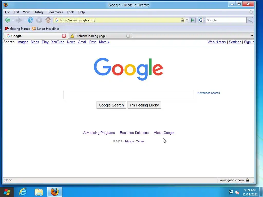Open the View menu

tap(26, 12)
